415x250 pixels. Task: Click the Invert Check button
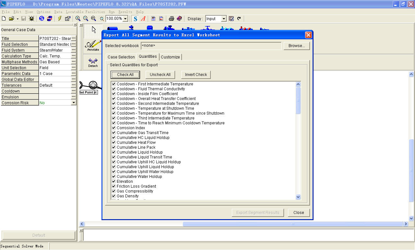tap(196, 75)
